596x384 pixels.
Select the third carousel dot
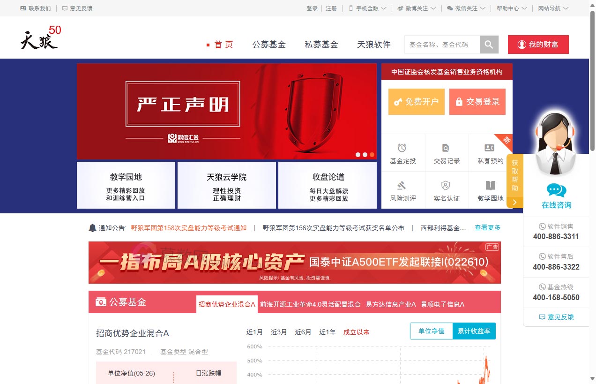pos(372,154)
